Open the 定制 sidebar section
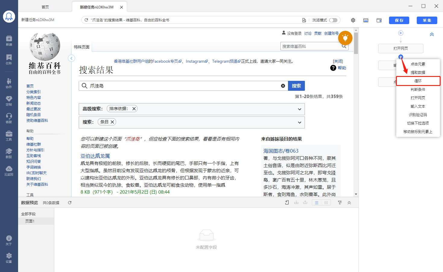The width and height of the screenshot is (443, 272). [x=9, y=101]
